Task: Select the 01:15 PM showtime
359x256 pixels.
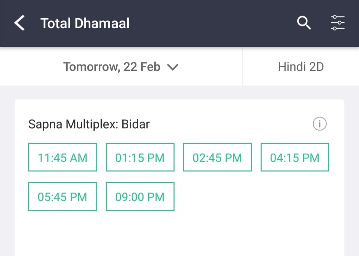Action: (140, 157)
